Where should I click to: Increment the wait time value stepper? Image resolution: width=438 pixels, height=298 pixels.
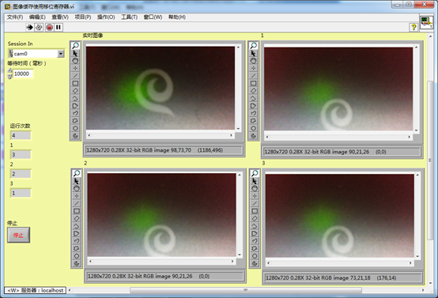(x=10, y=71)
